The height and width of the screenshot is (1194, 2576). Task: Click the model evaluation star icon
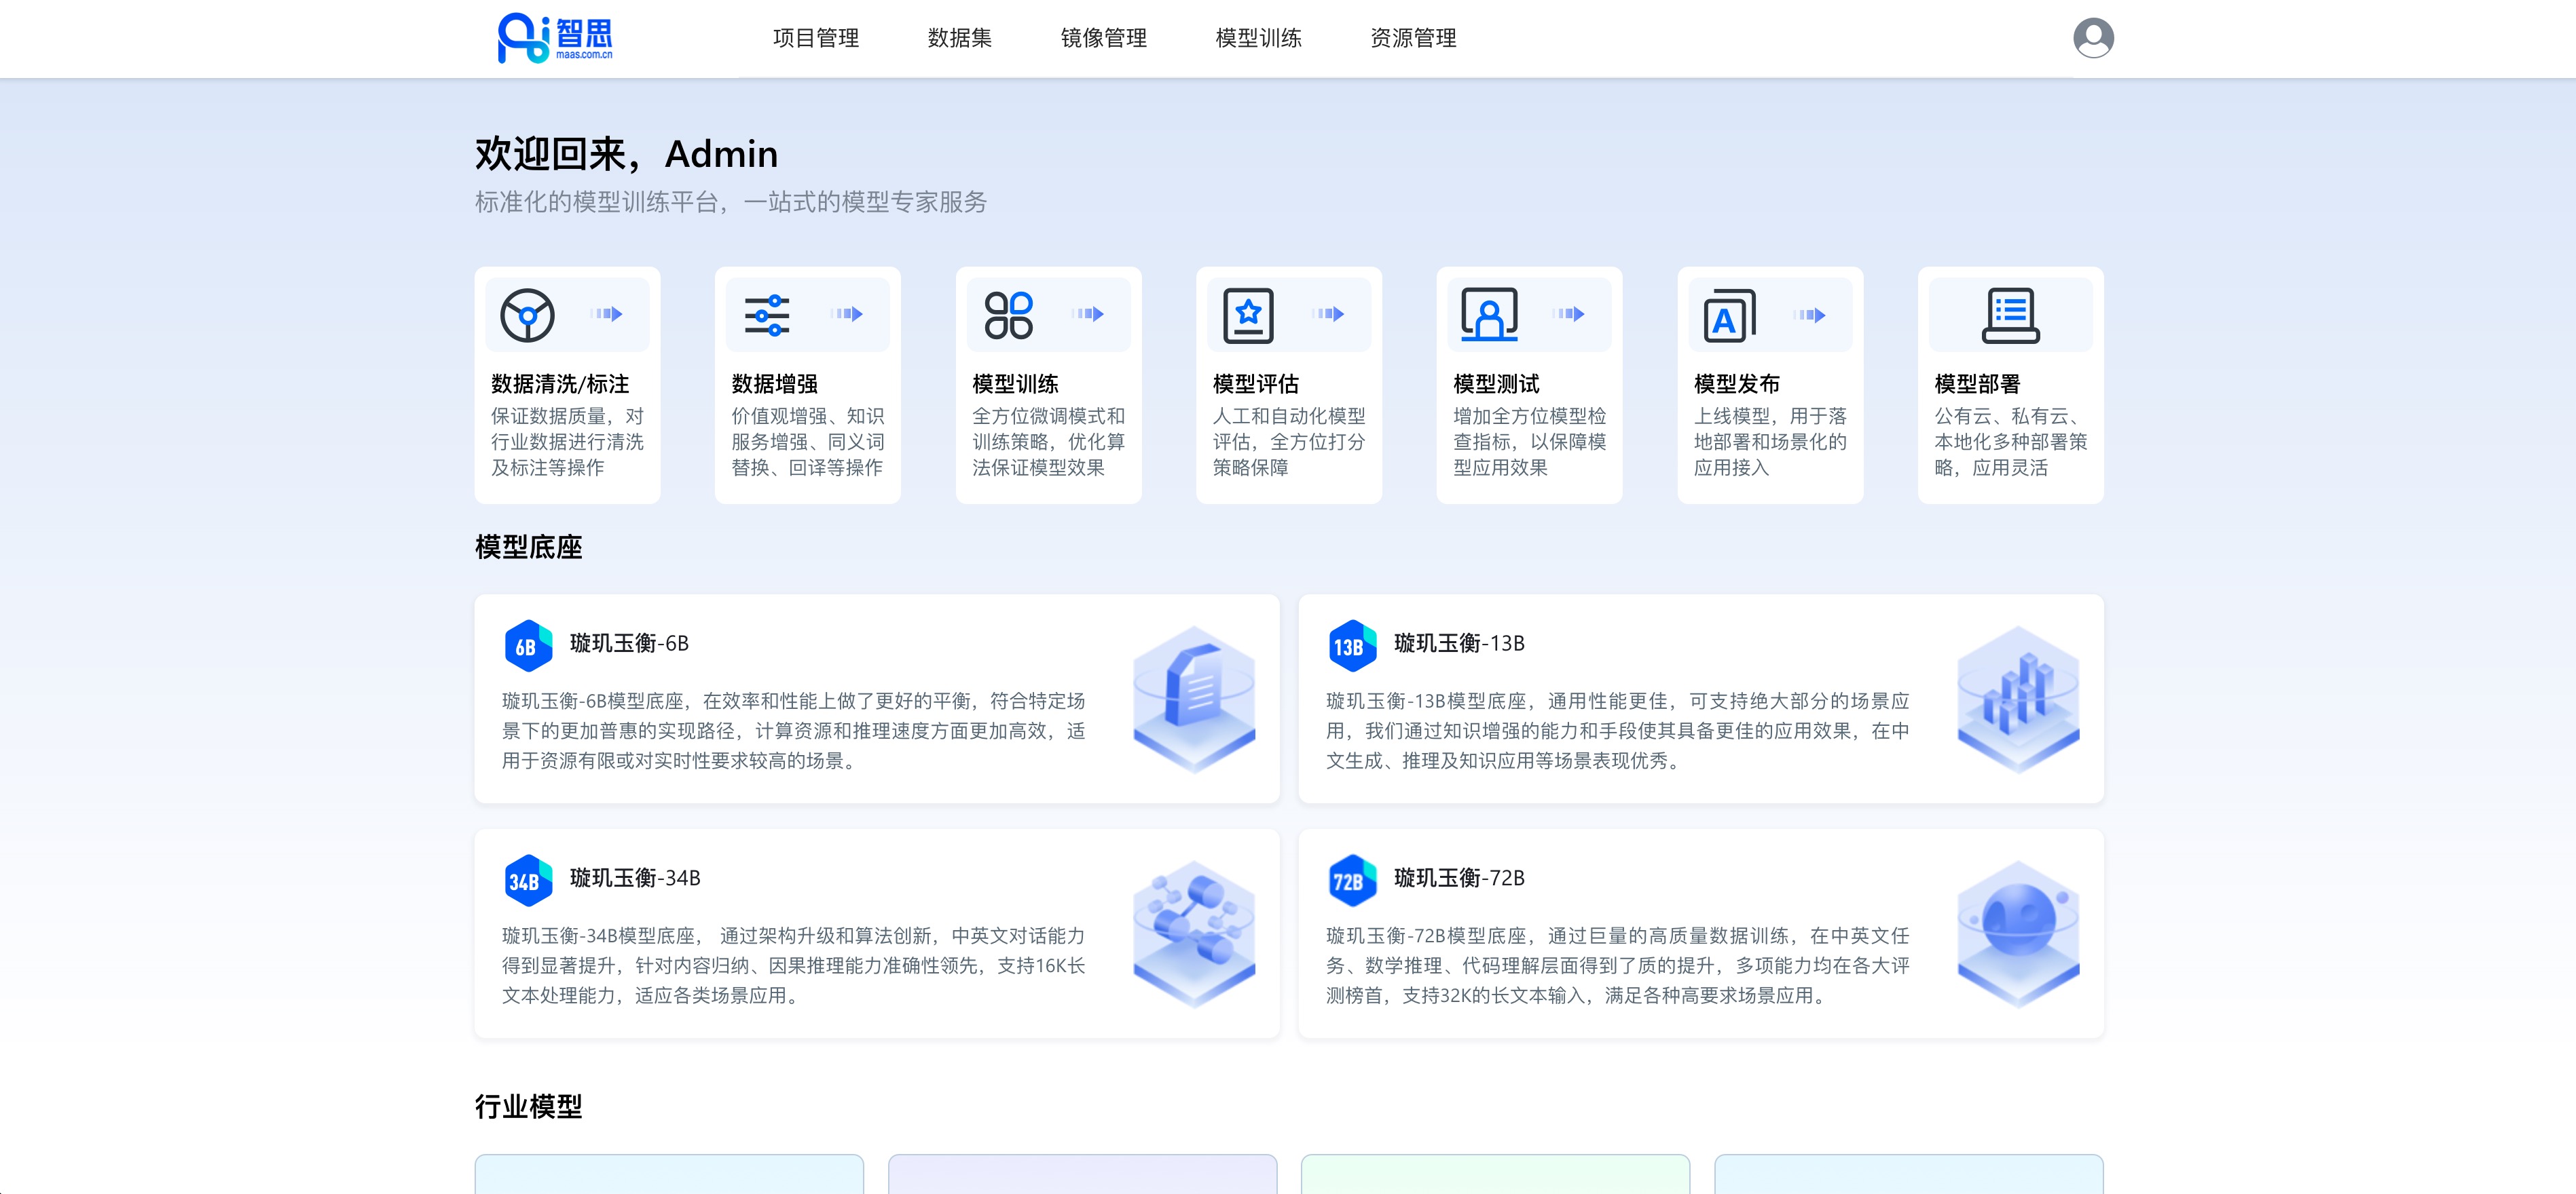1248,315
